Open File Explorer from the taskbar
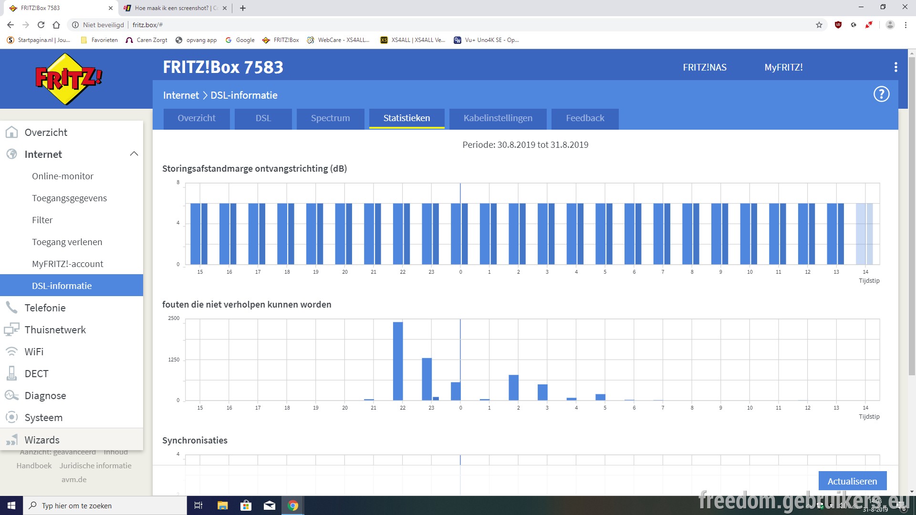Screen dimensions: 916x515 point(222,505)
